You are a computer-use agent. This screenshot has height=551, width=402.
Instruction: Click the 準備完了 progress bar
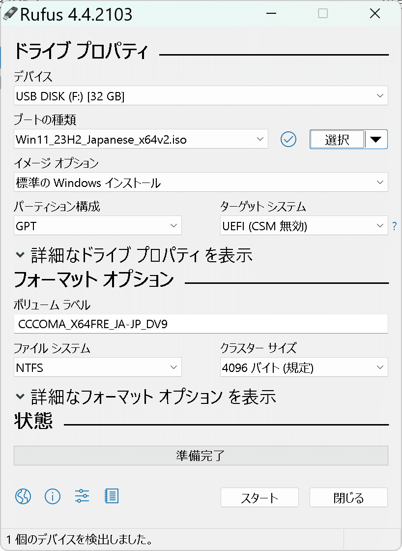pyautogui.click(x=201, y=456)
